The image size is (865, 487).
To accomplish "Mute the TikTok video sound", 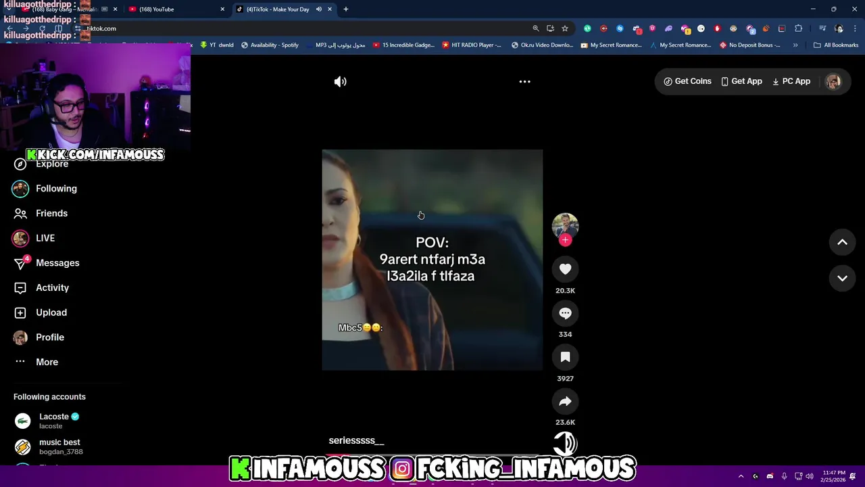I will click(x=340, y=81).
